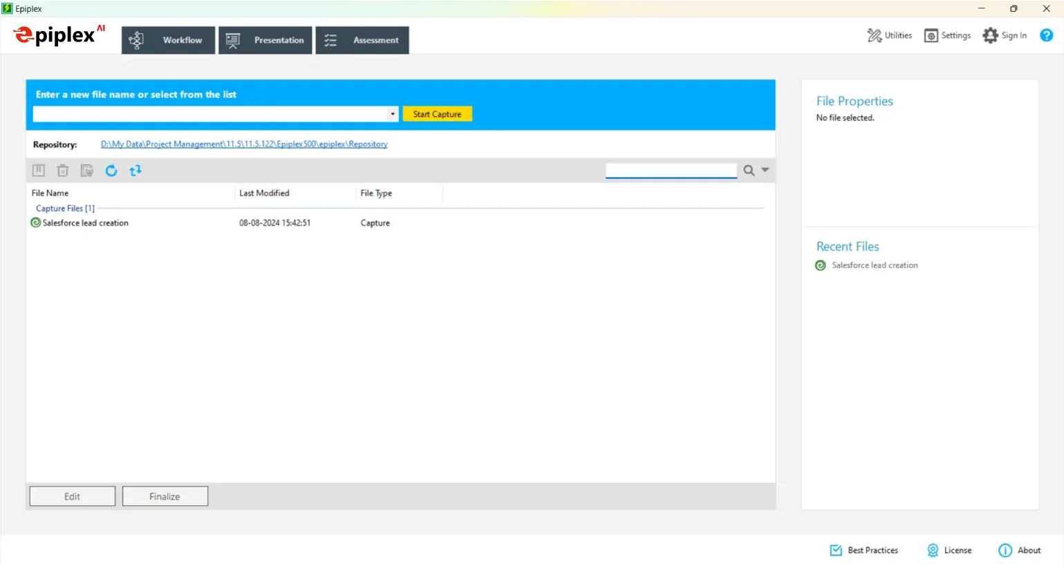Click the Start Capture button

click(x=437, y=114)
